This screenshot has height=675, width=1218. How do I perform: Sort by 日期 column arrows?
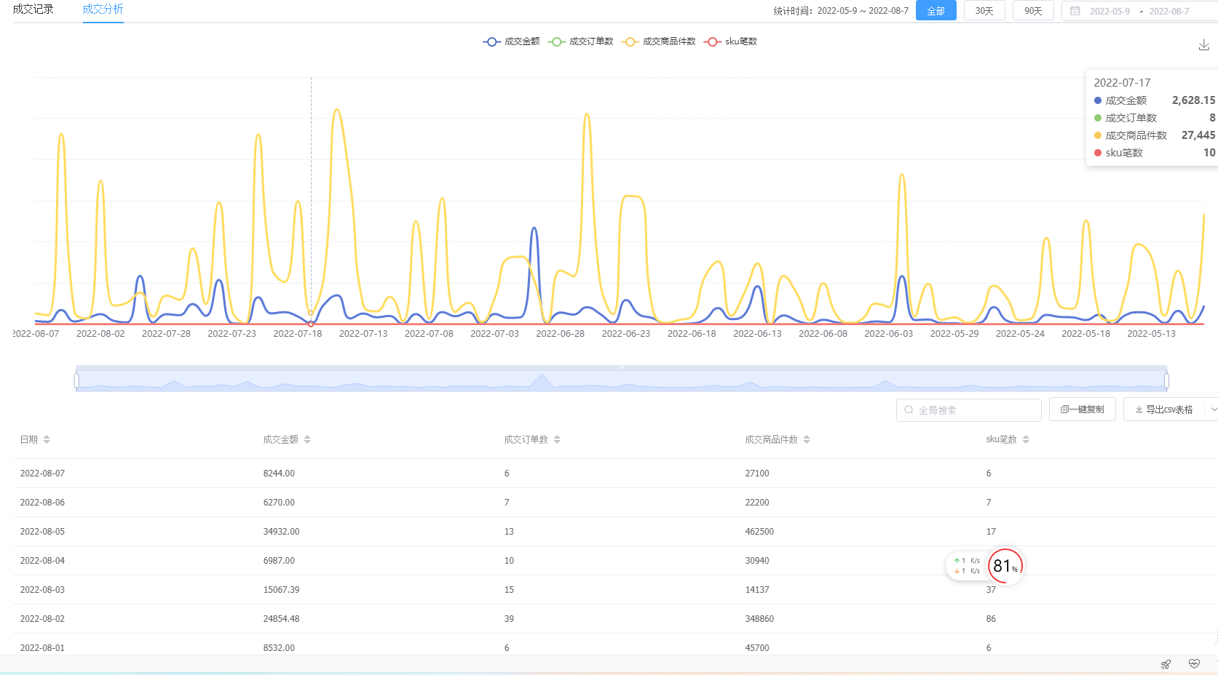(47, 439)
